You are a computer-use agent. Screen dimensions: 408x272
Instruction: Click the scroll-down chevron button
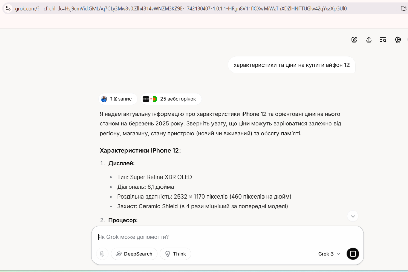pyautogui.click(x=353, y=216)
